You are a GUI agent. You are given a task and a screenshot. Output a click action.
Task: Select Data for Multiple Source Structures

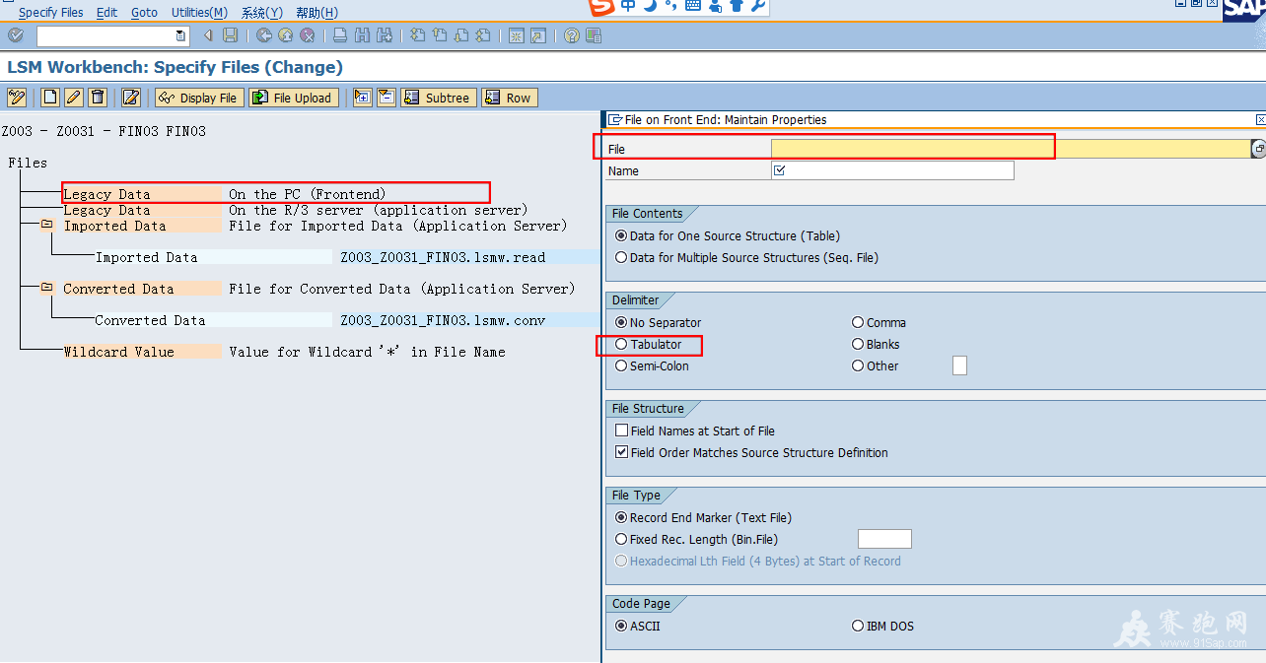[x=746, y=258]
